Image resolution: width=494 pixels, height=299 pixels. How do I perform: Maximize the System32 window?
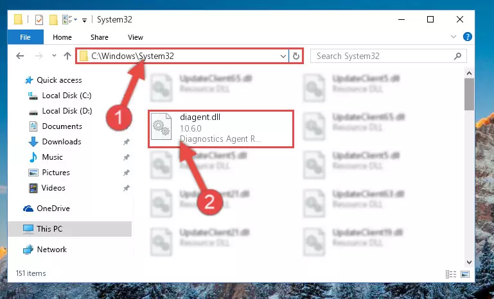tap(430, 19)
